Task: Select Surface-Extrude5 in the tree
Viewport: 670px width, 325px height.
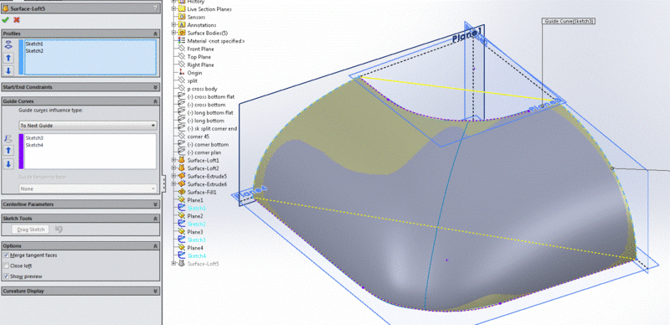Action: [x=207, y=176]
